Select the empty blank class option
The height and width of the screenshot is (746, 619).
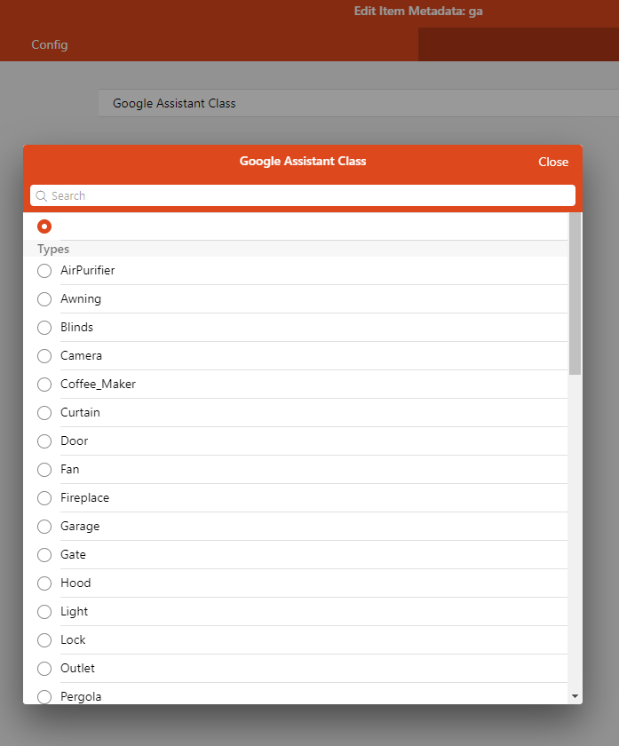click(x=44, y=226)
